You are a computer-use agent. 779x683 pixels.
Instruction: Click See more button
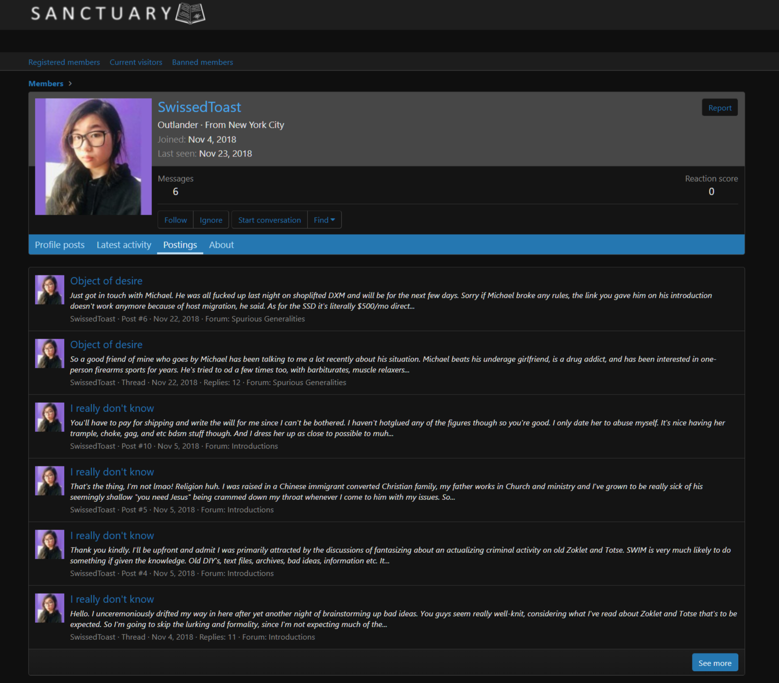[x=715, y=663]
